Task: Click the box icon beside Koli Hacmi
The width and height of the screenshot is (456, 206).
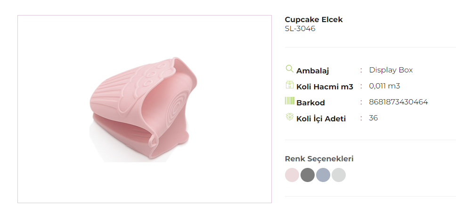Action: pyautogui.click(x=290, y=85)
